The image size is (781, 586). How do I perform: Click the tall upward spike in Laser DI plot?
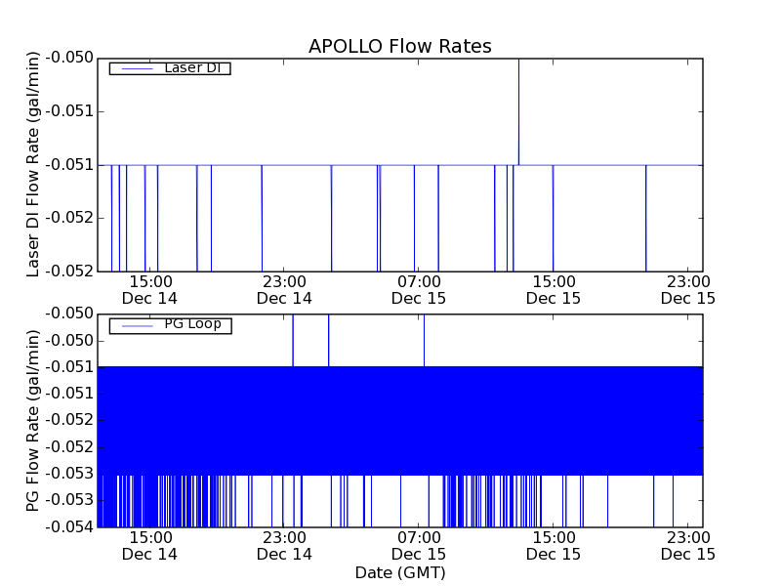(518, 107)
